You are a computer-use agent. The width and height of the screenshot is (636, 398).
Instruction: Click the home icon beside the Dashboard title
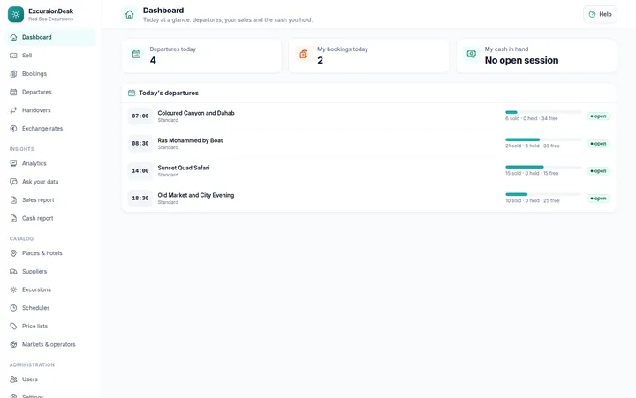pyautogui.click(x=129, y=15)
